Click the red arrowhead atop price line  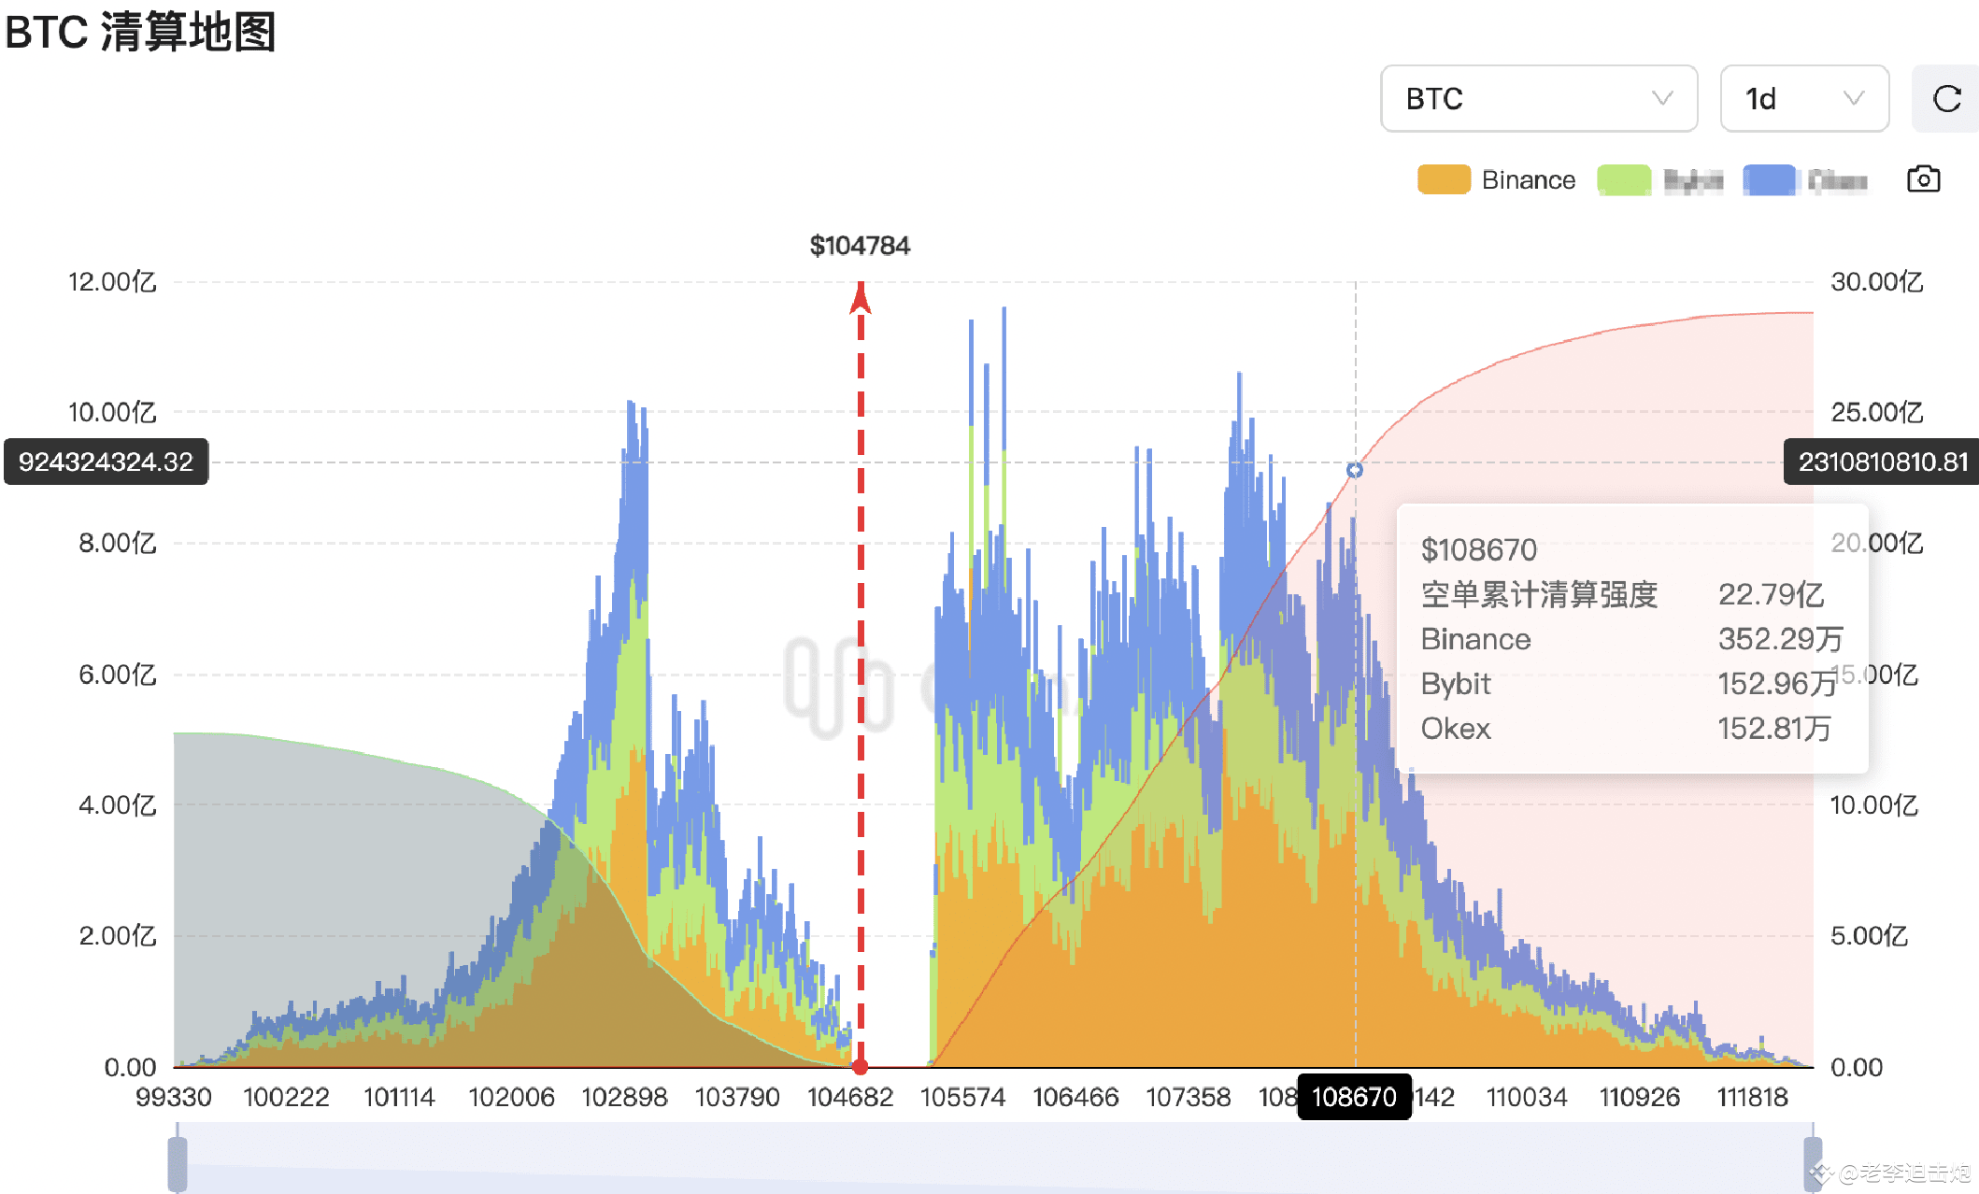click(861, 299)
